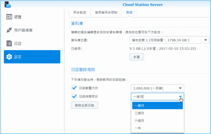211x134 pixels.
Task: Click the 刪除全部日誌 button
Action: (x=85, y=105)
